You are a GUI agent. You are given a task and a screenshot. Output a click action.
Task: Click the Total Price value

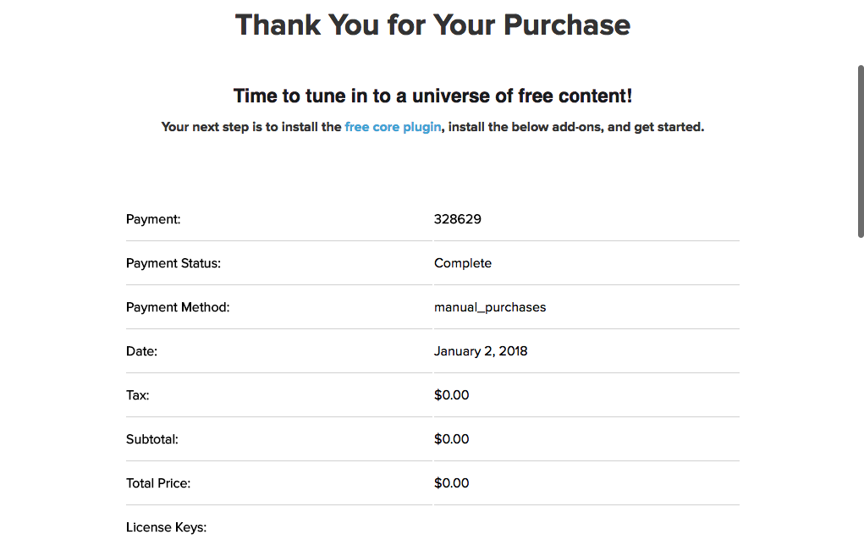(x=451, y=482)
